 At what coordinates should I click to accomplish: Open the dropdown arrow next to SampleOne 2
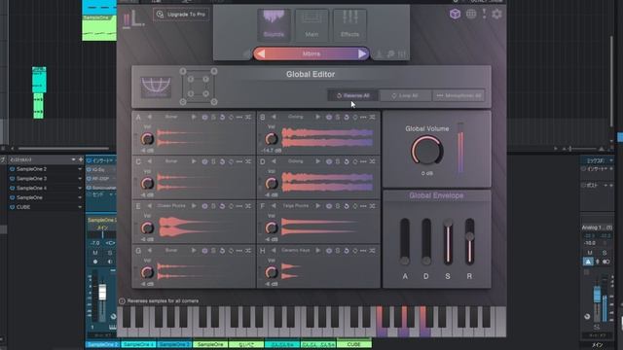click(80, 169)
